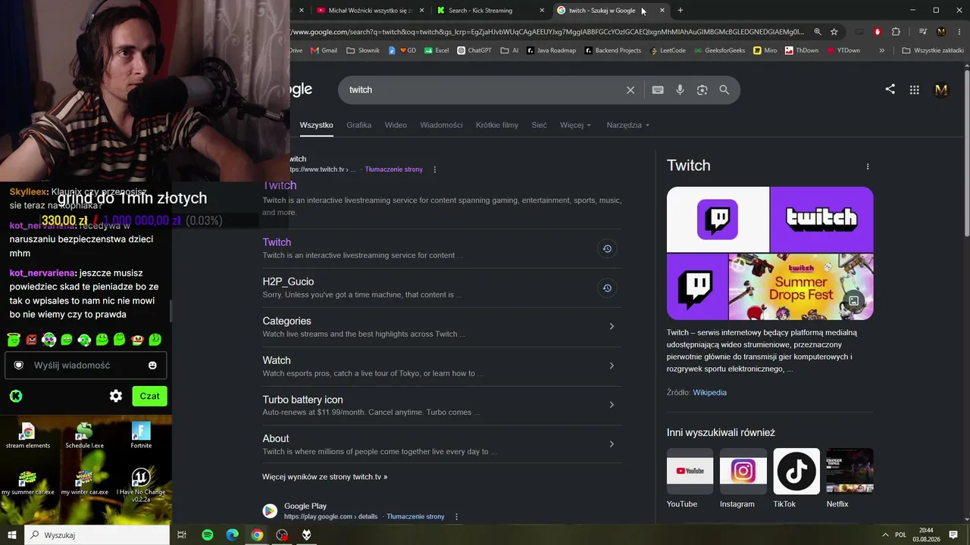Open the Categories sitelink arrow

(x=612, y=326)
